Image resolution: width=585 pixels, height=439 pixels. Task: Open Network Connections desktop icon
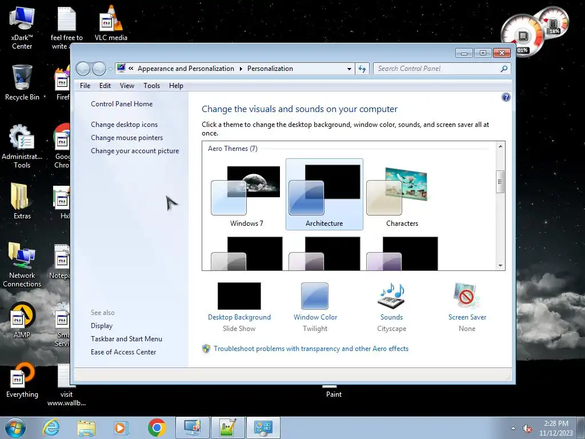click(x=22, y=265)
